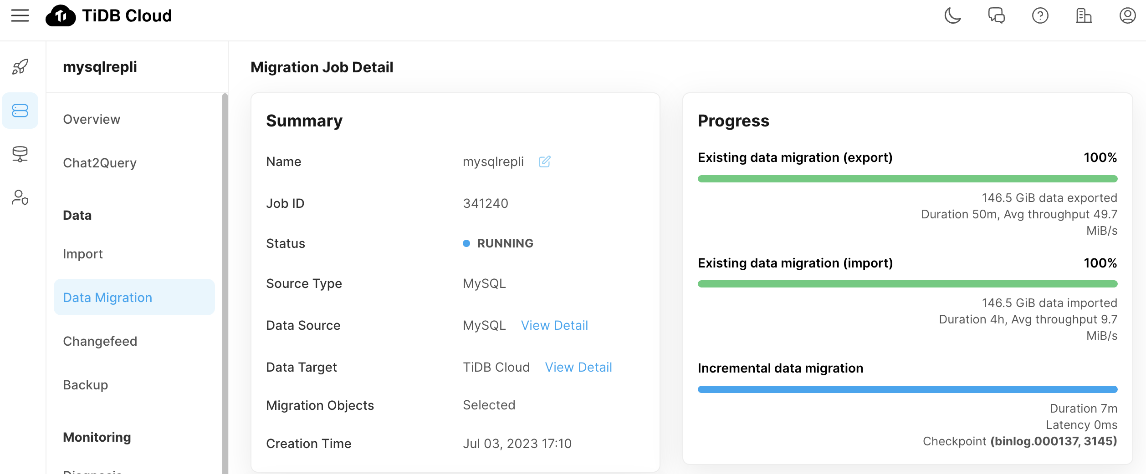
Task: Click the Checkpoint binlog.000137 text
Action: pos(1020,441)
